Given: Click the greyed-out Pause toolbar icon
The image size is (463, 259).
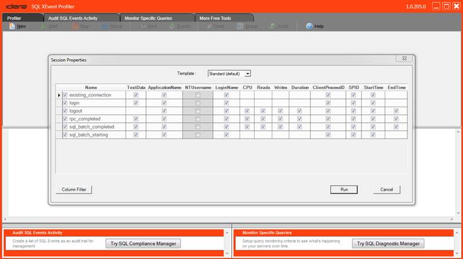Looking at the screenshot, I should [105, 27].
